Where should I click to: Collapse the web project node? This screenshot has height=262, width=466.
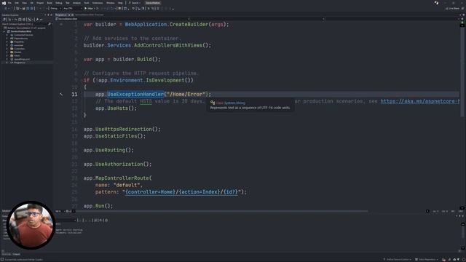[4, 31]
